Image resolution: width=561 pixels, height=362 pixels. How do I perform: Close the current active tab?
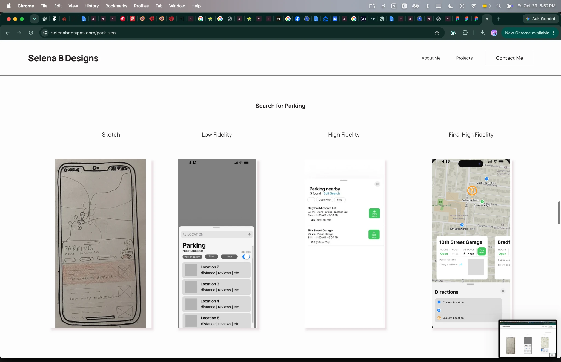tap(487, 19)
